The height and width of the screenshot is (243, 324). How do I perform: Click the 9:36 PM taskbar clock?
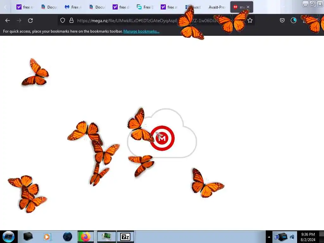click(x=308, y=237)
